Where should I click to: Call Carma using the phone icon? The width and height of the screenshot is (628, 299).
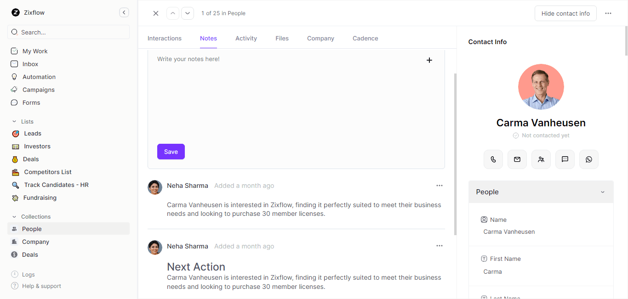tap(493, 159)
